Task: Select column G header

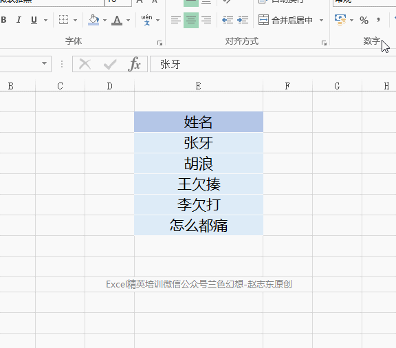Action: [337, 86]
